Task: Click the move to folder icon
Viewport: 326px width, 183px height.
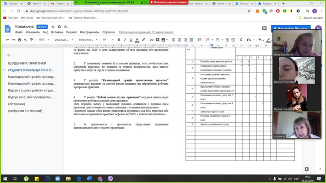Action: coord(59,27)
